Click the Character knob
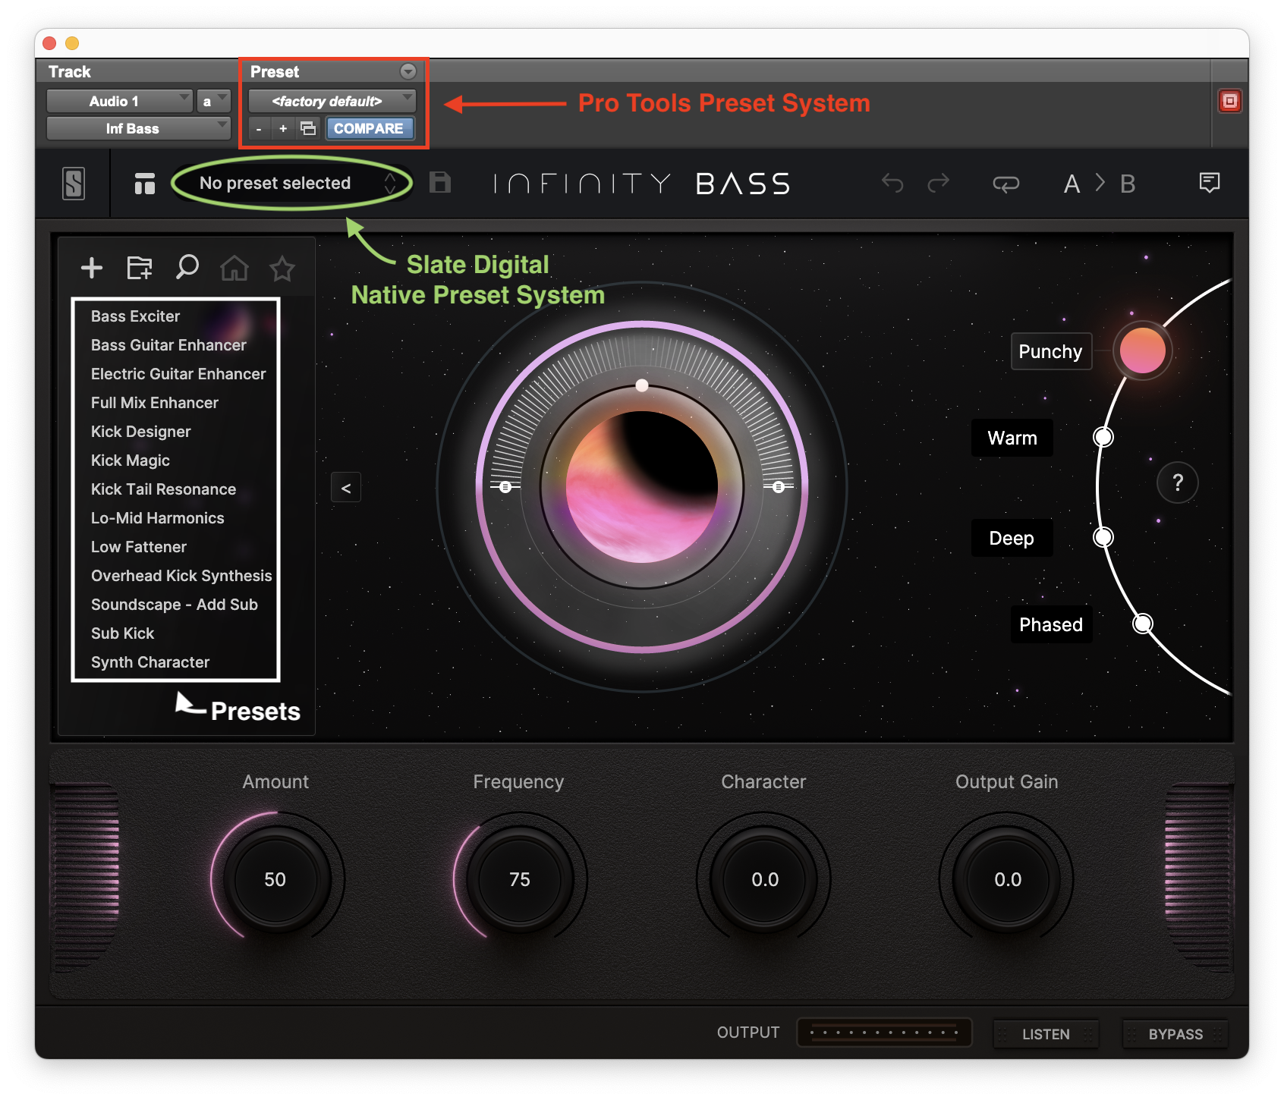This screenshot has width=1284, height=1100. click(764, 879)
